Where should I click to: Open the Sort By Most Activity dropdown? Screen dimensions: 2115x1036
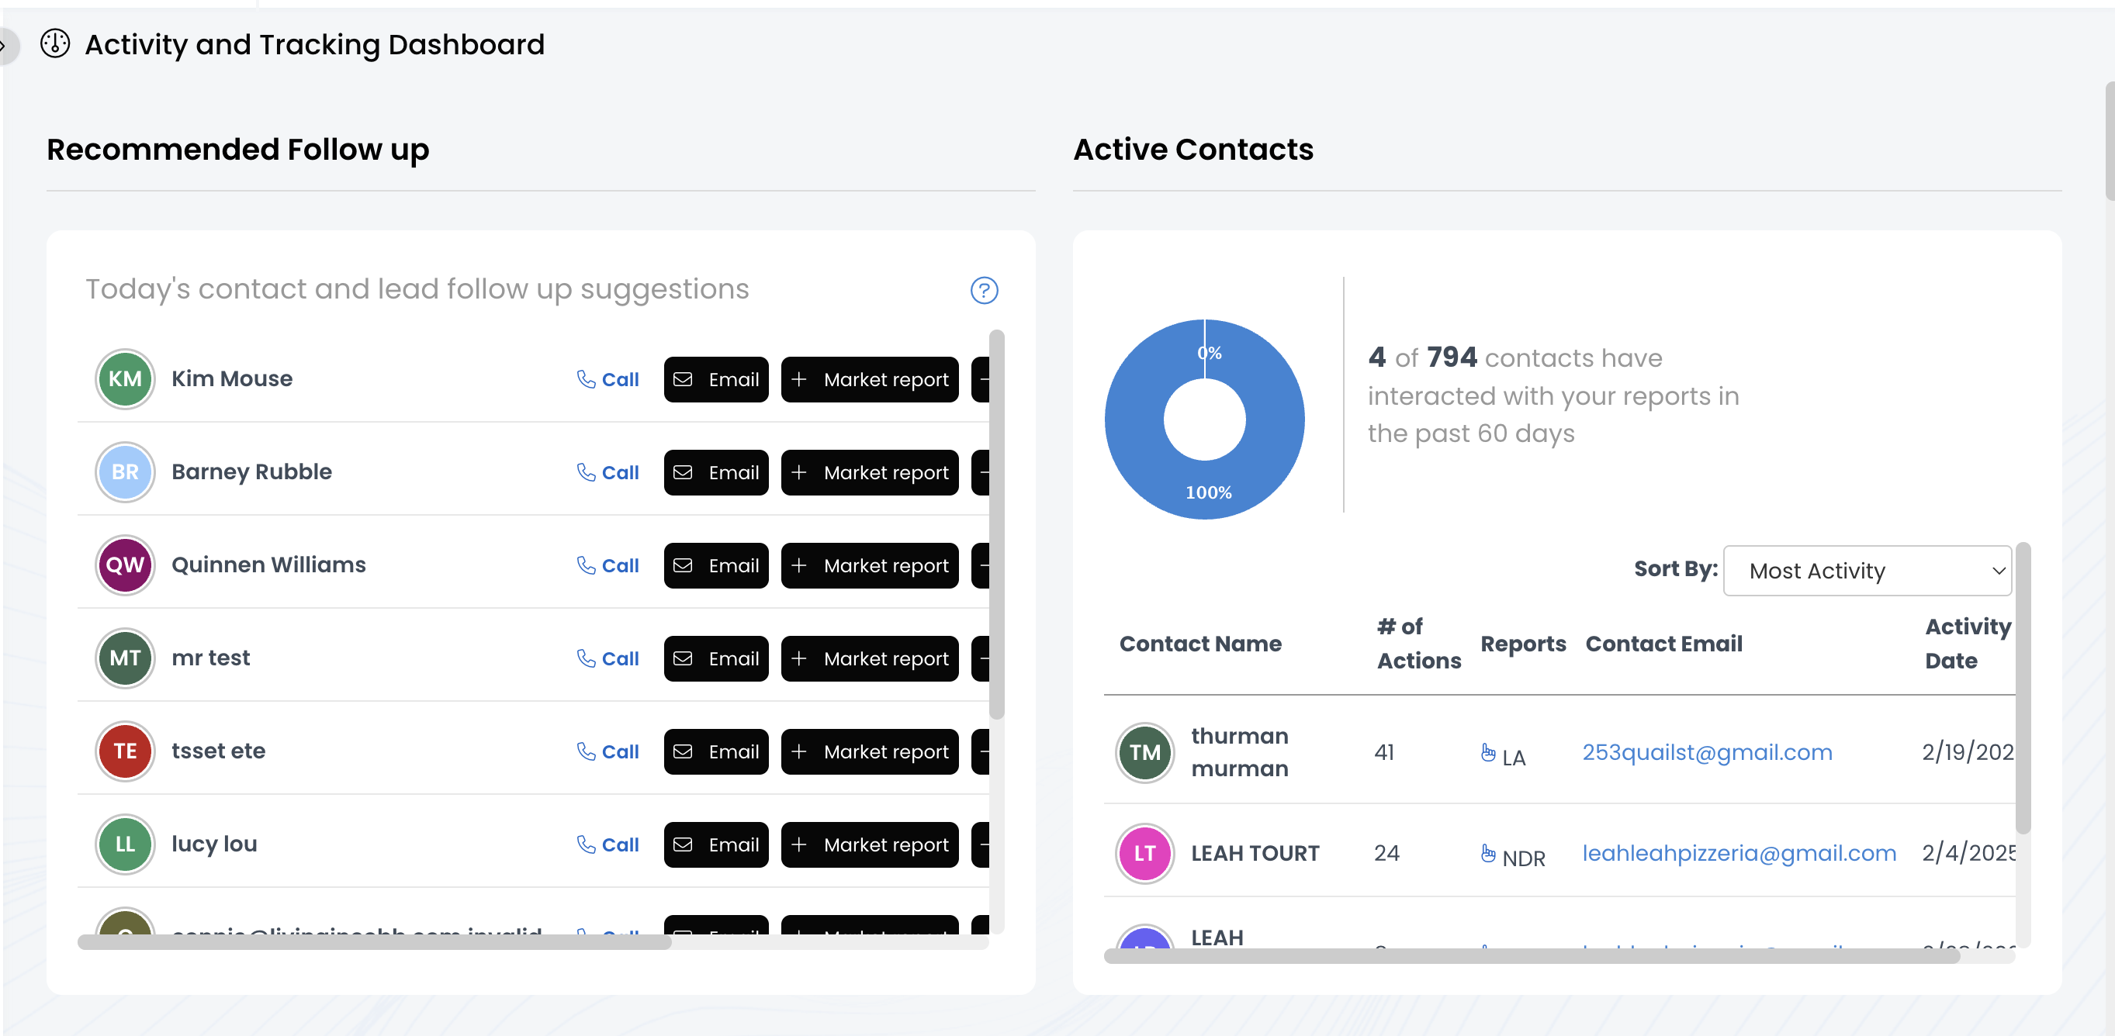pyautogui.click(x=1866, y=571)
